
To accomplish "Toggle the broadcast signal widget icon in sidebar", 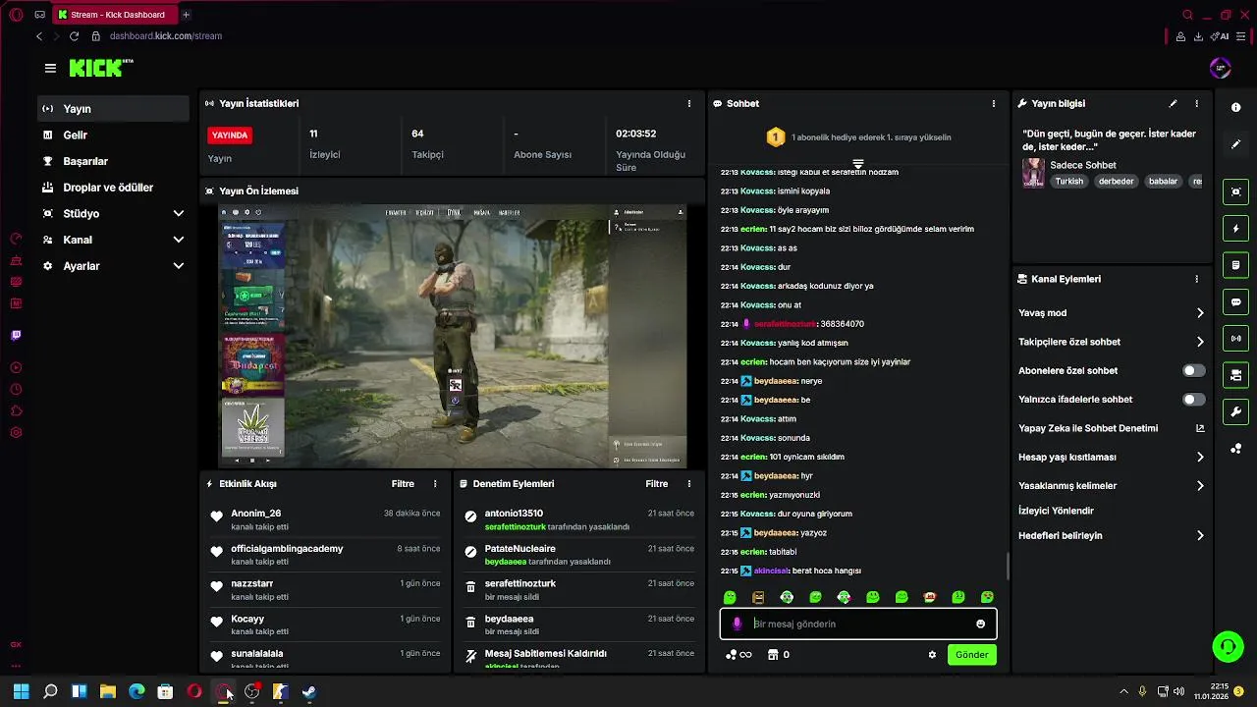I will tap(1235, 339).
